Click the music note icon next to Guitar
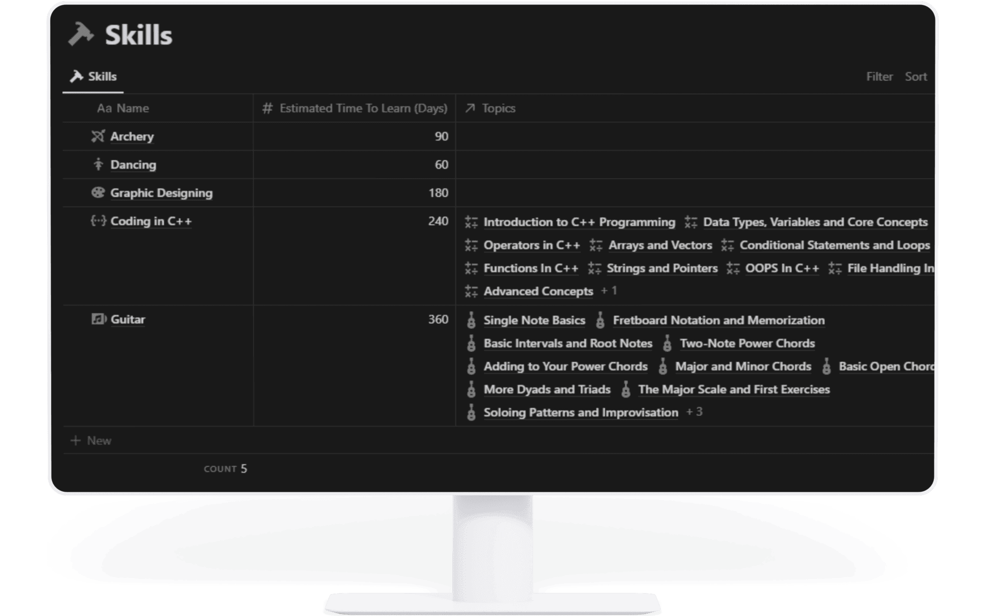 click(x=98, y=319)
